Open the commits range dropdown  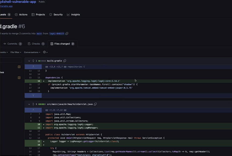4,52
